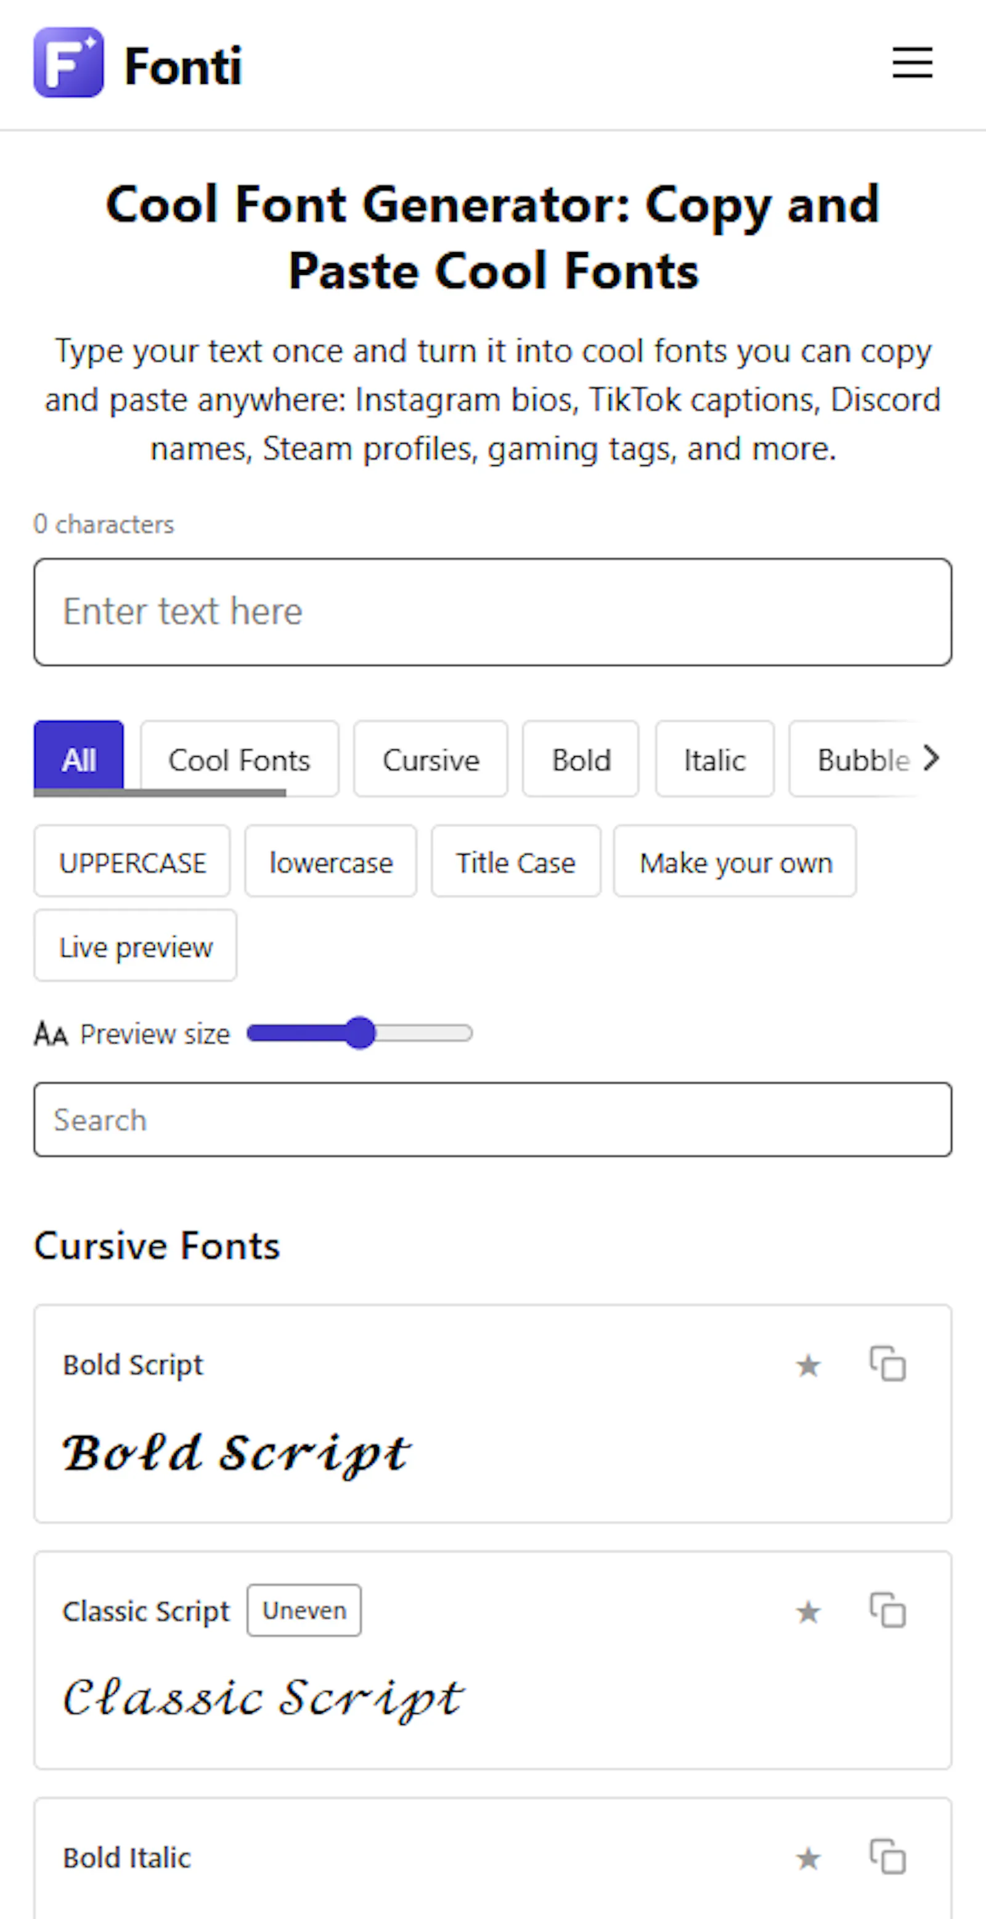Apply Title Case formatting

(x=516, y=861)
